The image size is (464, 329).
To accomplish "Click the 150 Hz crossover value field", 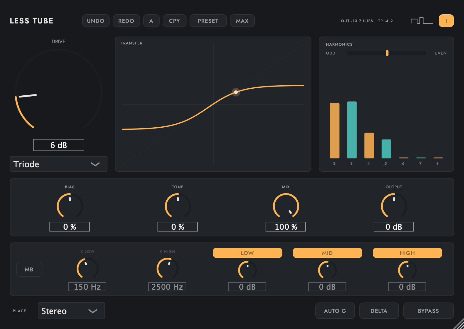I will coord(87,287).
